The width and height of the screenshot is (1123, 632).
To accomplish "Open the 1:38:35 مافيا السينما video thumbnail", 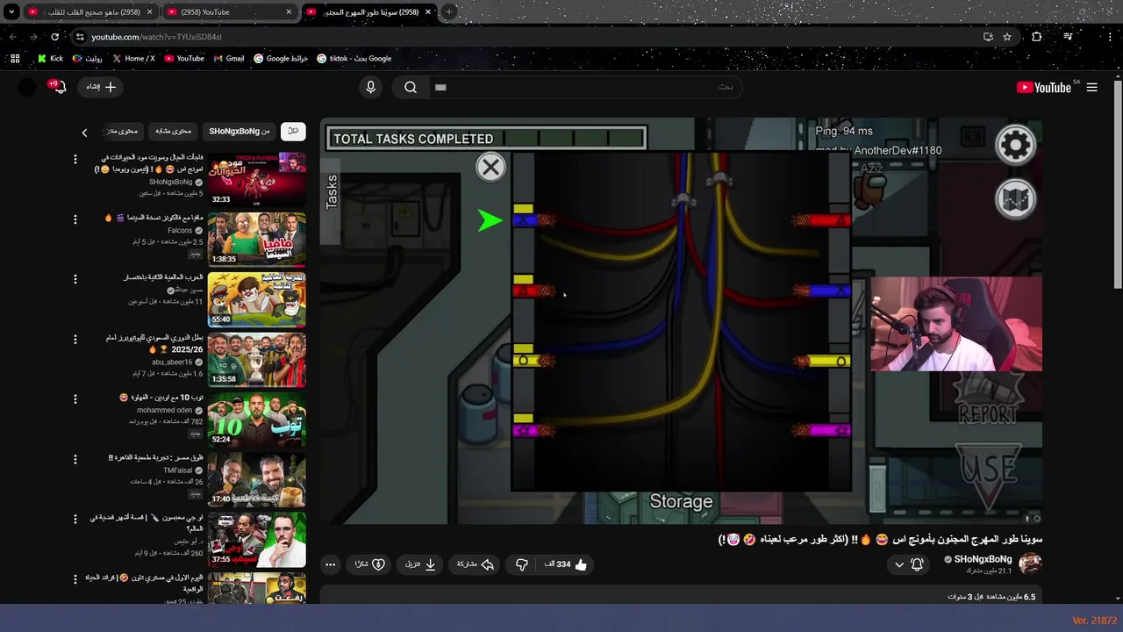I will point(256,239).
